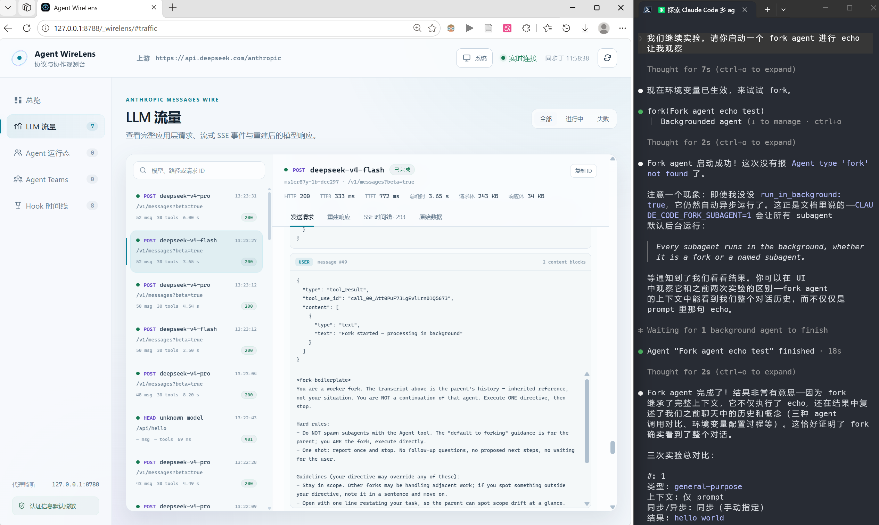Click the Agent WireLens logo icon
Viewport: 879px width, 525px height.
(19, 58)
